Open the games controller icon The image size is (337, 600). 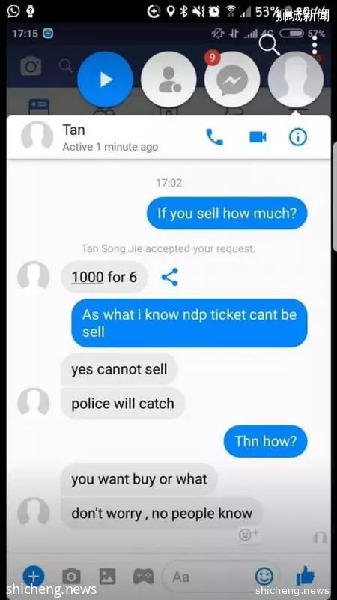point(143,576)
